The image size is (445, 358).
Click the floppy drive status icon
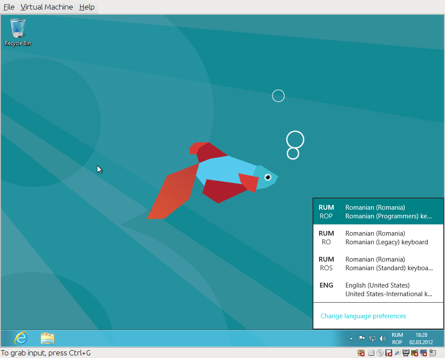click(389, 353)
